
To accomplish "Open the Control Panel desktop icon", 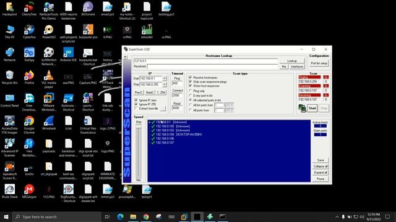I will 10,100.
